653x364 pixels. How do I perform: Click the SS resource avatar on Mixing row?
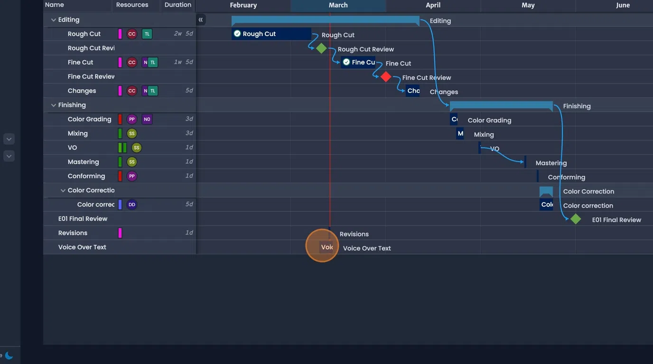[x=131, y=133]
